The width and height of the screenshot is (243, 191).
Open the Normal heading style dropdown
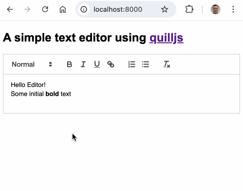tap(32, 64)
